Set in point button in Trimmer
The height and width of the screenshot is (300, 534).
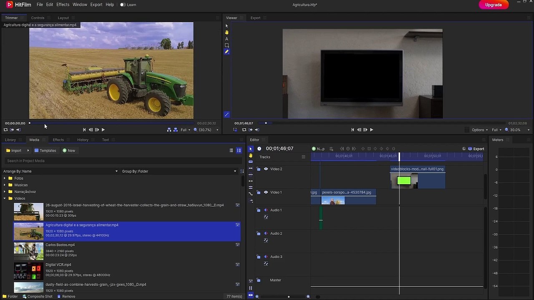(x=12, y=130)
